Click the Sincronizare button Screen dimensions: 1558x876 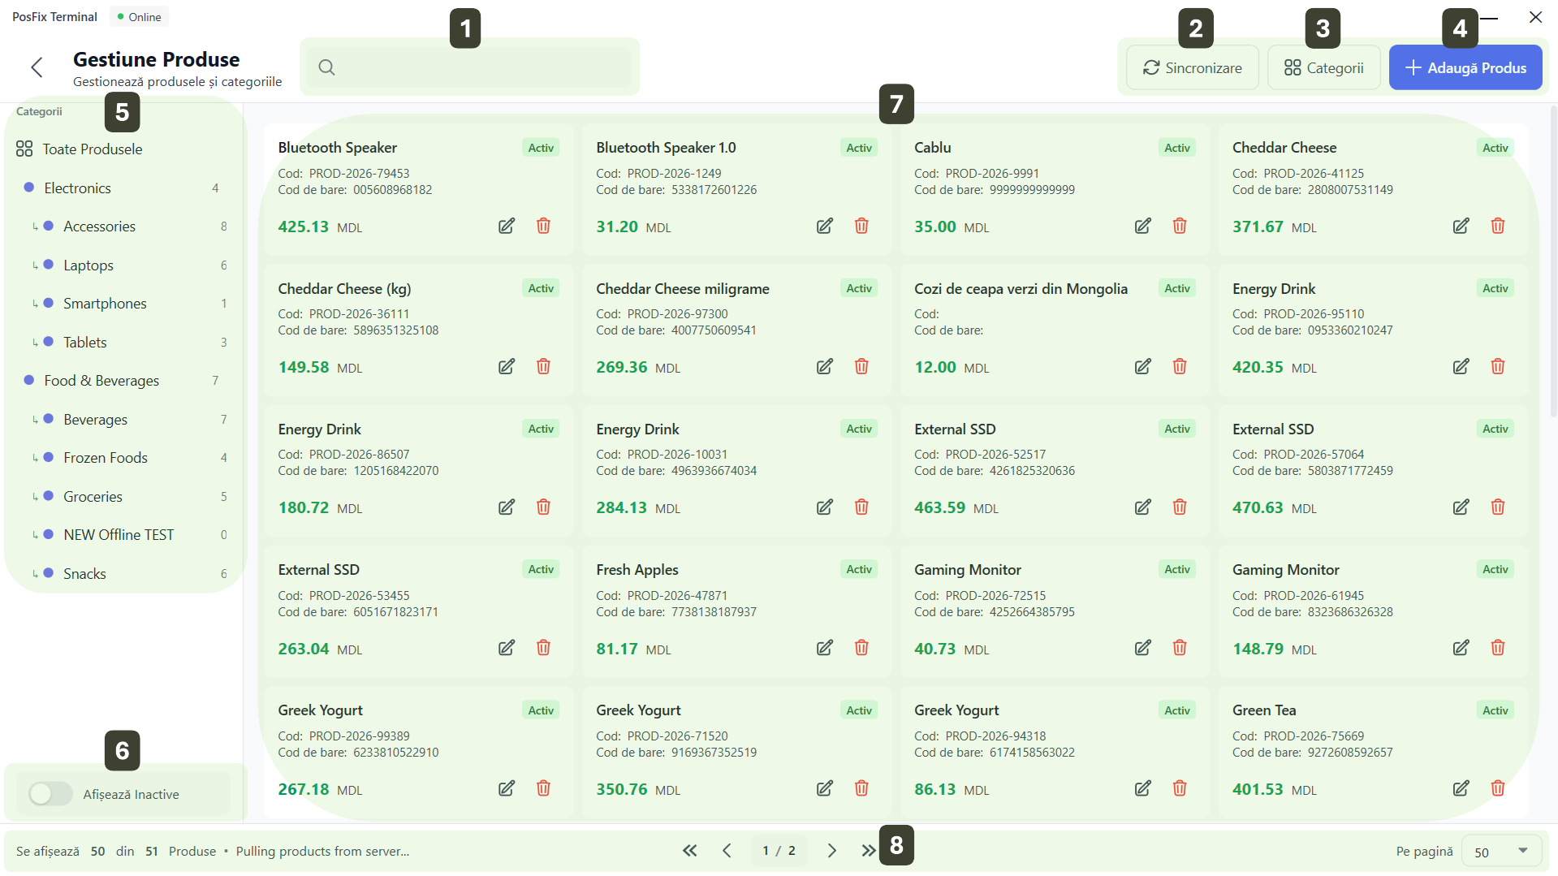click(1192, 68)
